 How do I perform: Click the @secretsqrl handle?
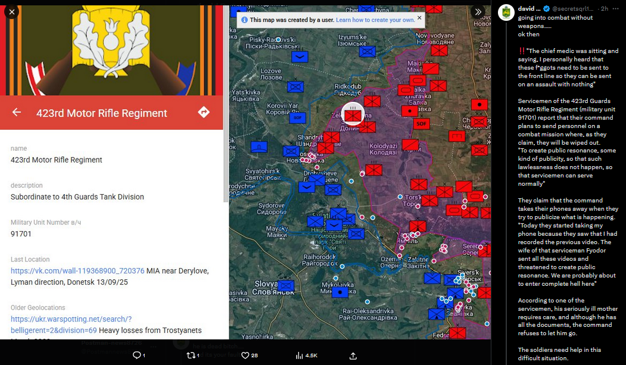point(573,9)
